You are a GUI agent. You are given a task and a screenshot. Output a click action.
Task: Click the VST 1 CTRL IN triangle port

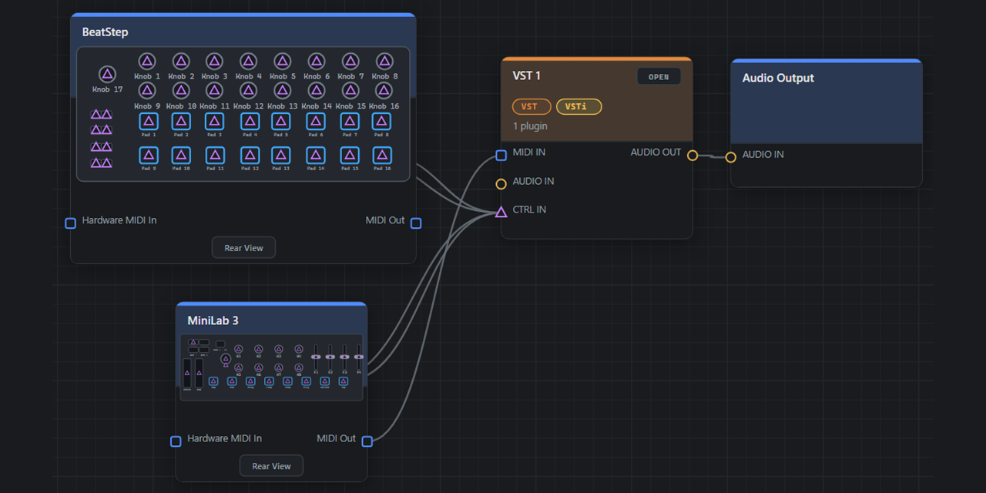coord(501,212)
